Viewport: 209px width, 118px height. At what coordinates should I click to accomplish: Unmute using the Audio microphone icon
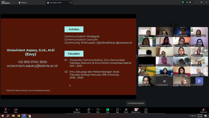click(6, 109)
